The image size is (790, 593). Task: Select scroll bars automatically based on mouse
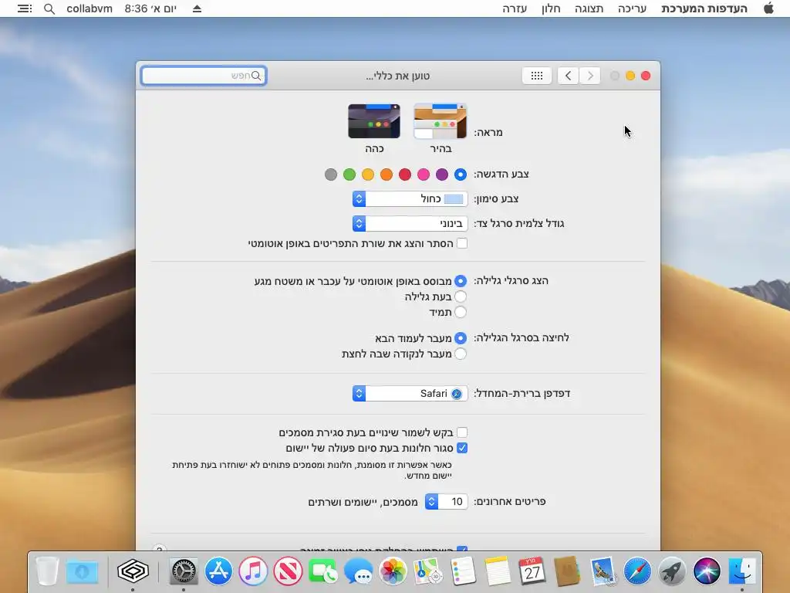tap(461, 281)
